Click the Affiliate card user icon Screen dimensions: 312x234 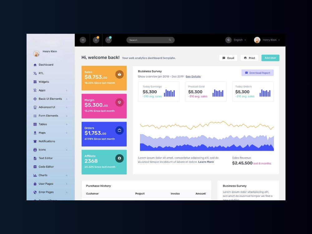pos(119,158)
